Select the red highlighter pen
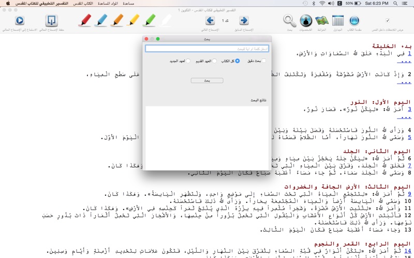The image size is (414, 258). (x=85, y=20)
